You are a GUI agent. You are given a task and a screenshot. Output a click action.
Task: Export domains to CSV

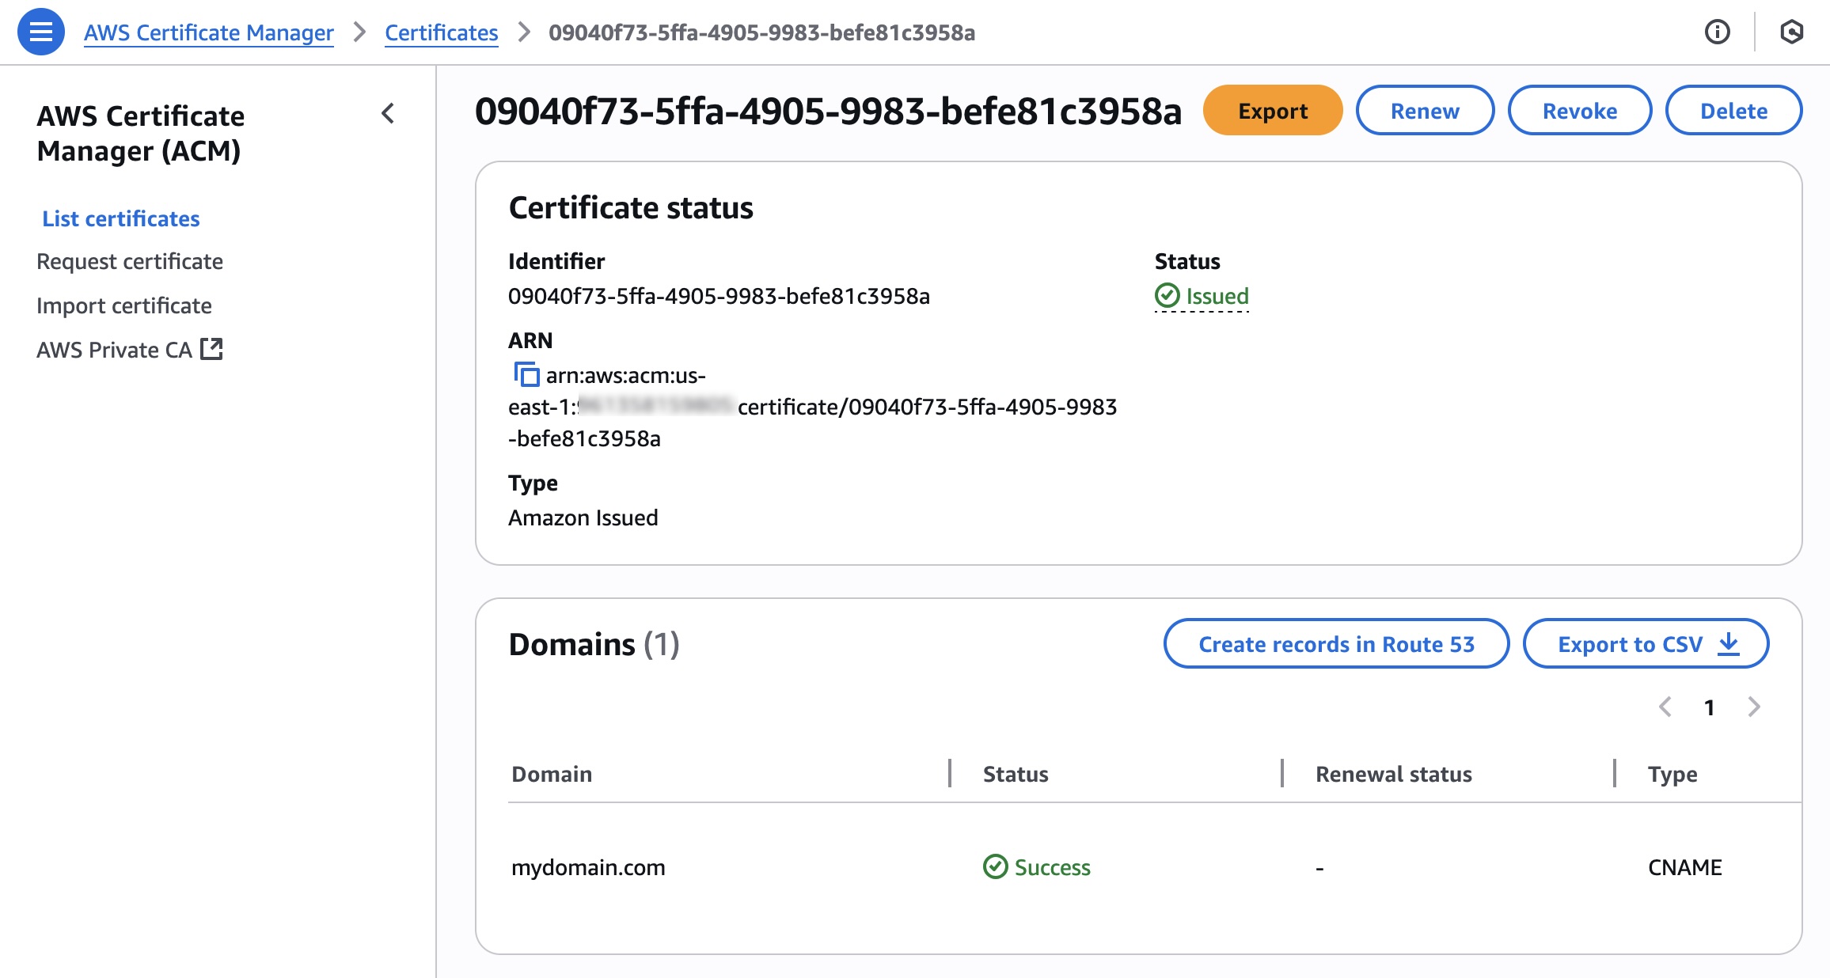point(1646,644)
